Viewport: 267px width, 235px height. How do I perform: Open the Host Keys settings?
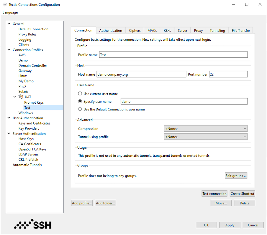(x=26, y=139)
